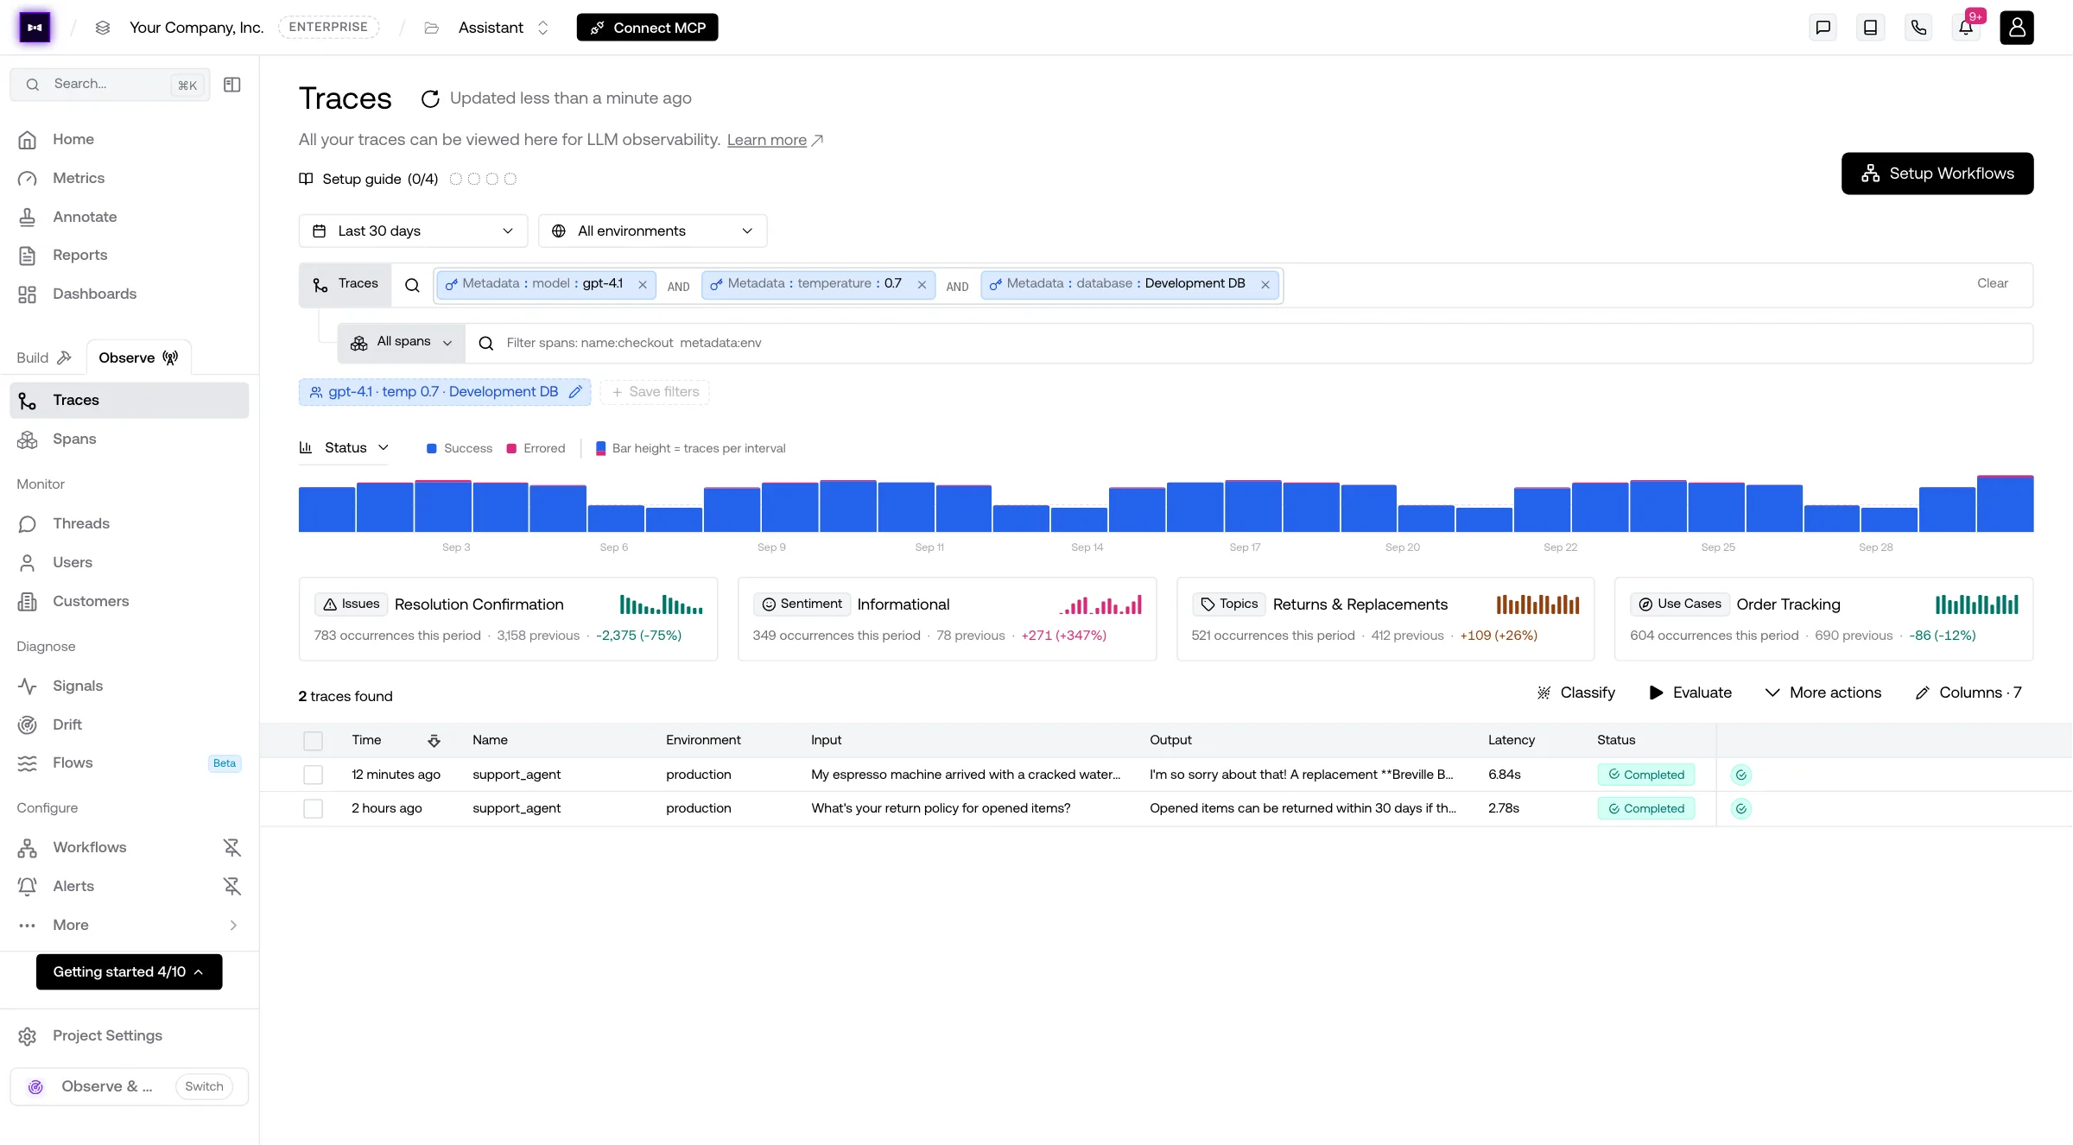Open Dashboards in the sidebar
This screenshot has width=2073, height=1145.
[129, 294]
